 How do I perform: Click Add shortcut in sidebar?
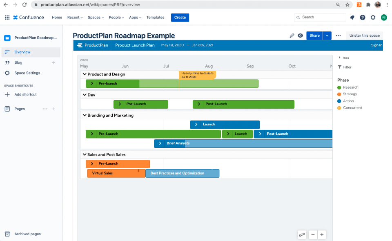25,94
